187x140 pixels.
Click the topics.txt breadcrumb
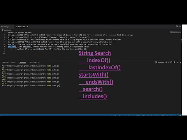coord(6,30)
